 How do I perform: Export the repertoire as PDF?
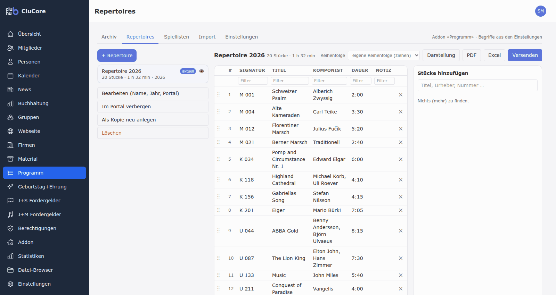click(472, 55)
